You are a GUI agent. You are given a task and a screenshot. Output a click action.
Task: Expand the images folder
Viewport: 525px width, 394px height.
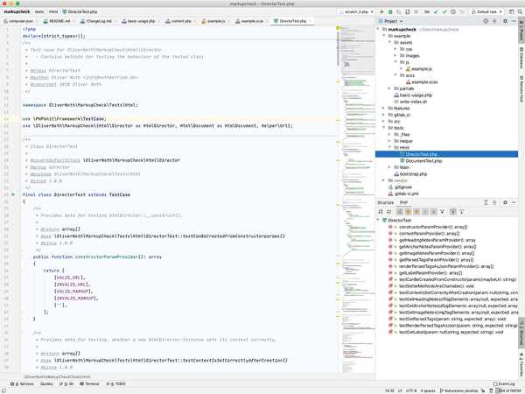point(395,56)
